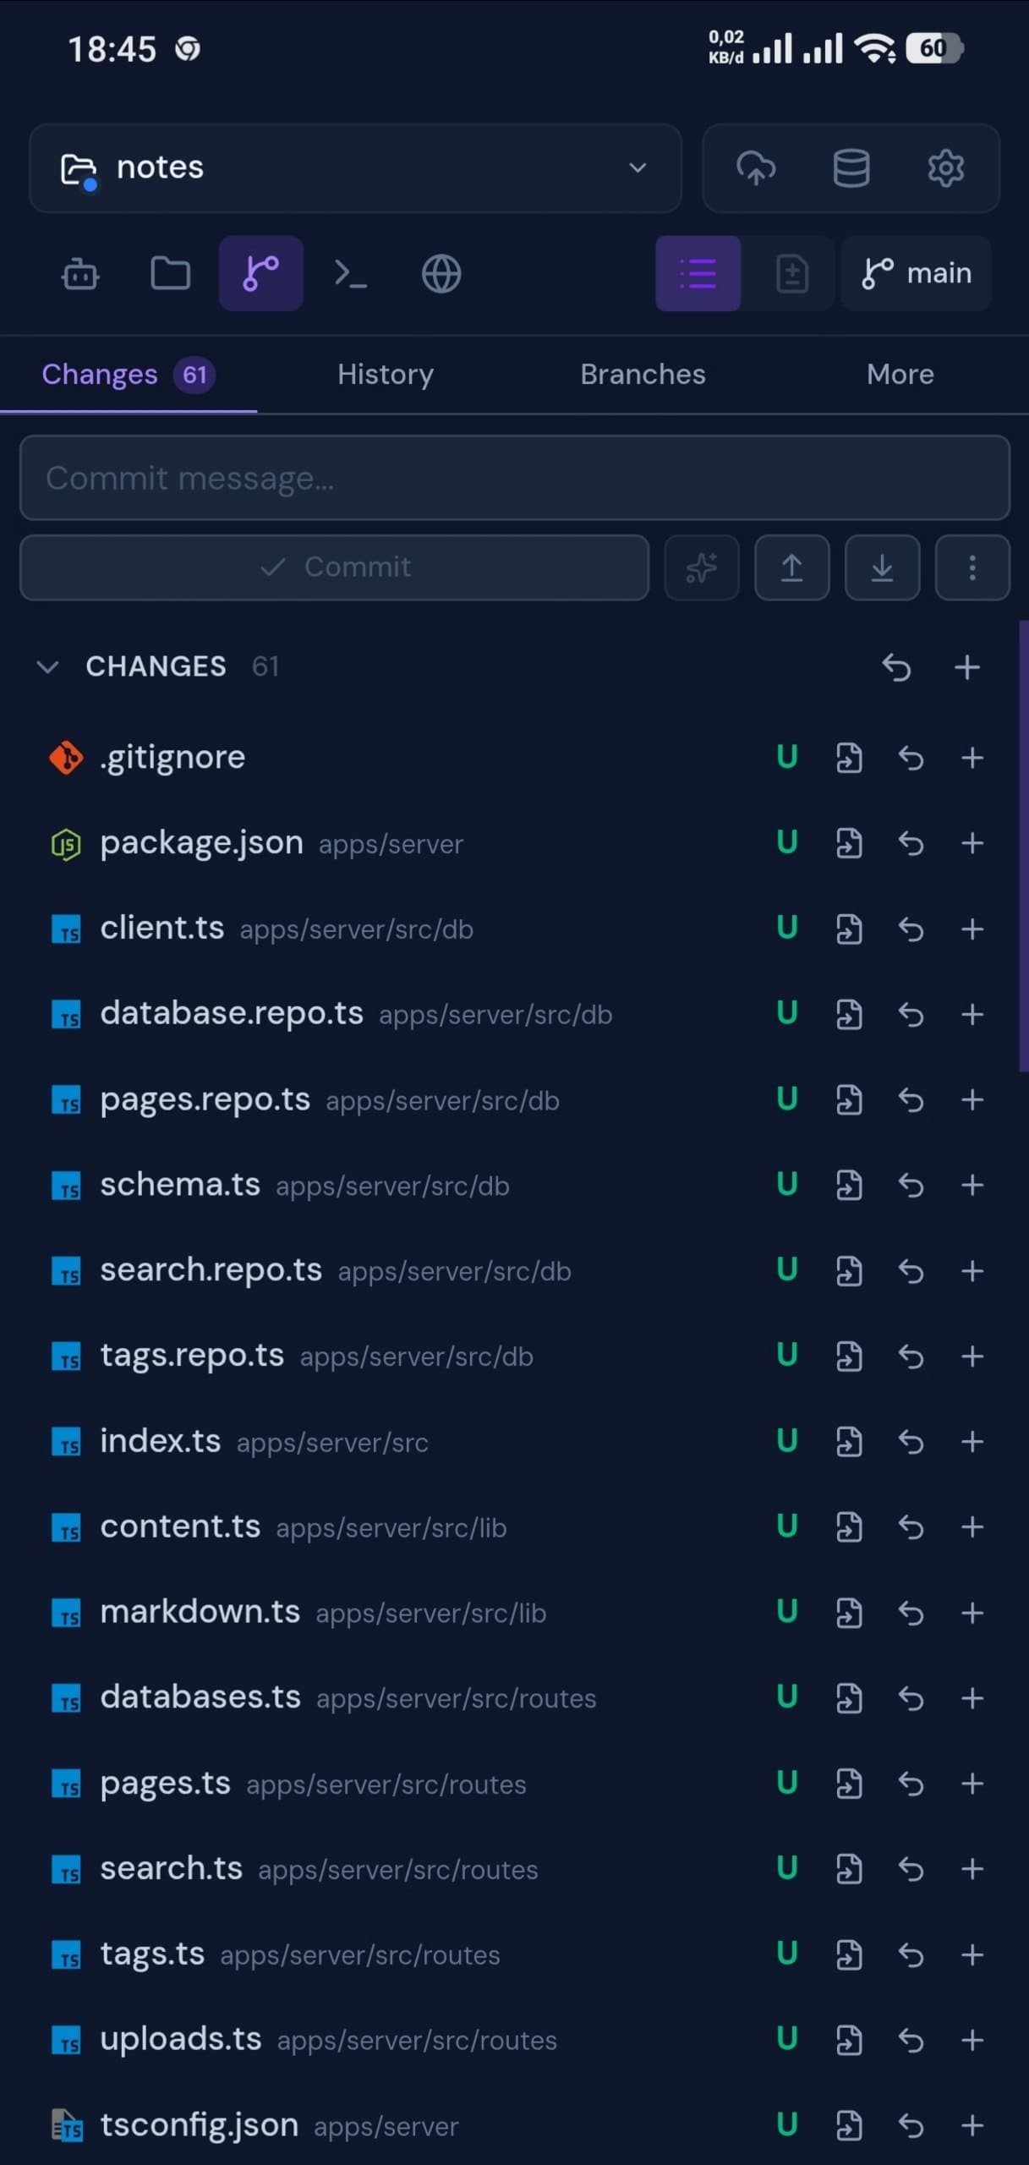The width and height of the screenshot is (1029, 2165).
Task: Stage search.repo.ts file
Action: coord(972,1270)
